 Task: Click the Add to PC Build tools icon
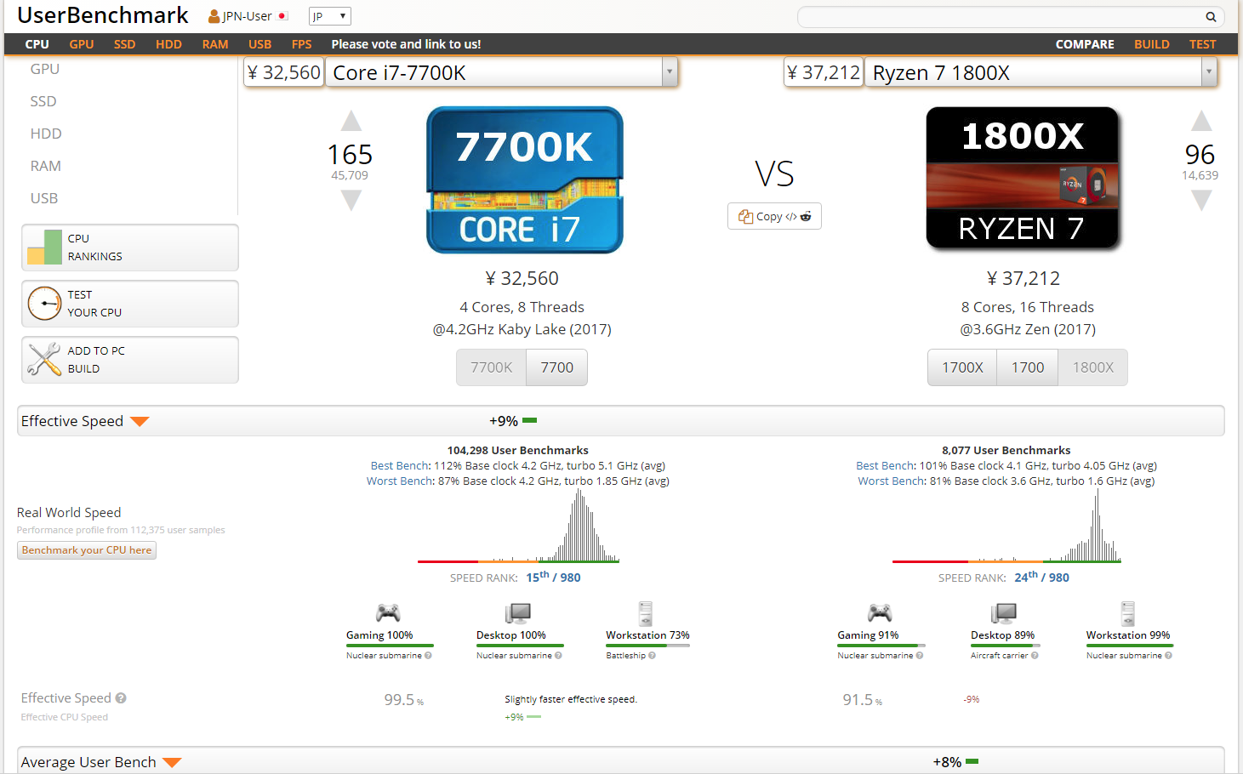tap(44, 360)
